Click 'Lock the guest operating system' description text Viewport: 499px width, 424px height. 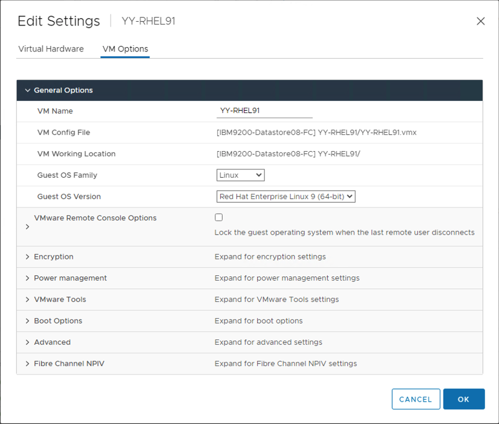coord(344,232)
